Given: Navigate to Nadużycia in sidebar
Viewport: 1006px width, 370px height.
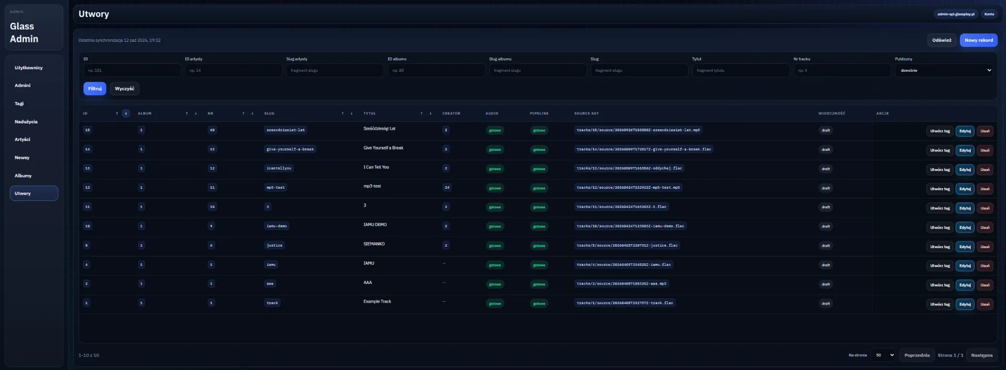Looking at the screenshot, I should tap(34, 122).
